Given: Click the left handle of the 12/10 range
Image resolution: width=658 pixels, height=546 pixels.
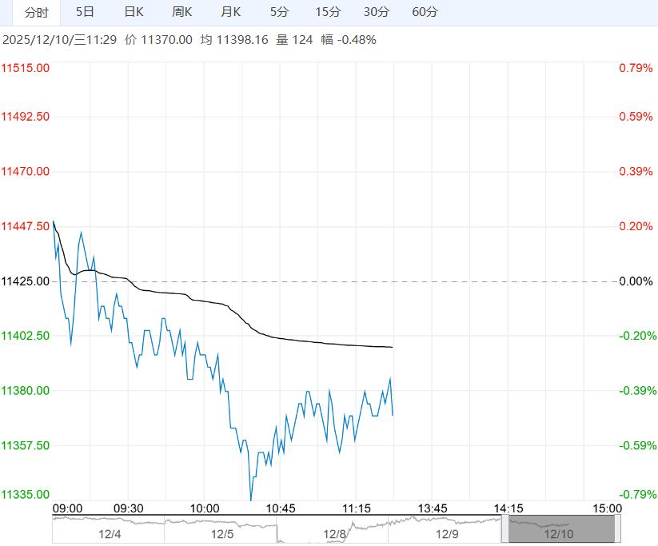Looking at the screenshot, I should pyautogui.click(x=504, y=529).
